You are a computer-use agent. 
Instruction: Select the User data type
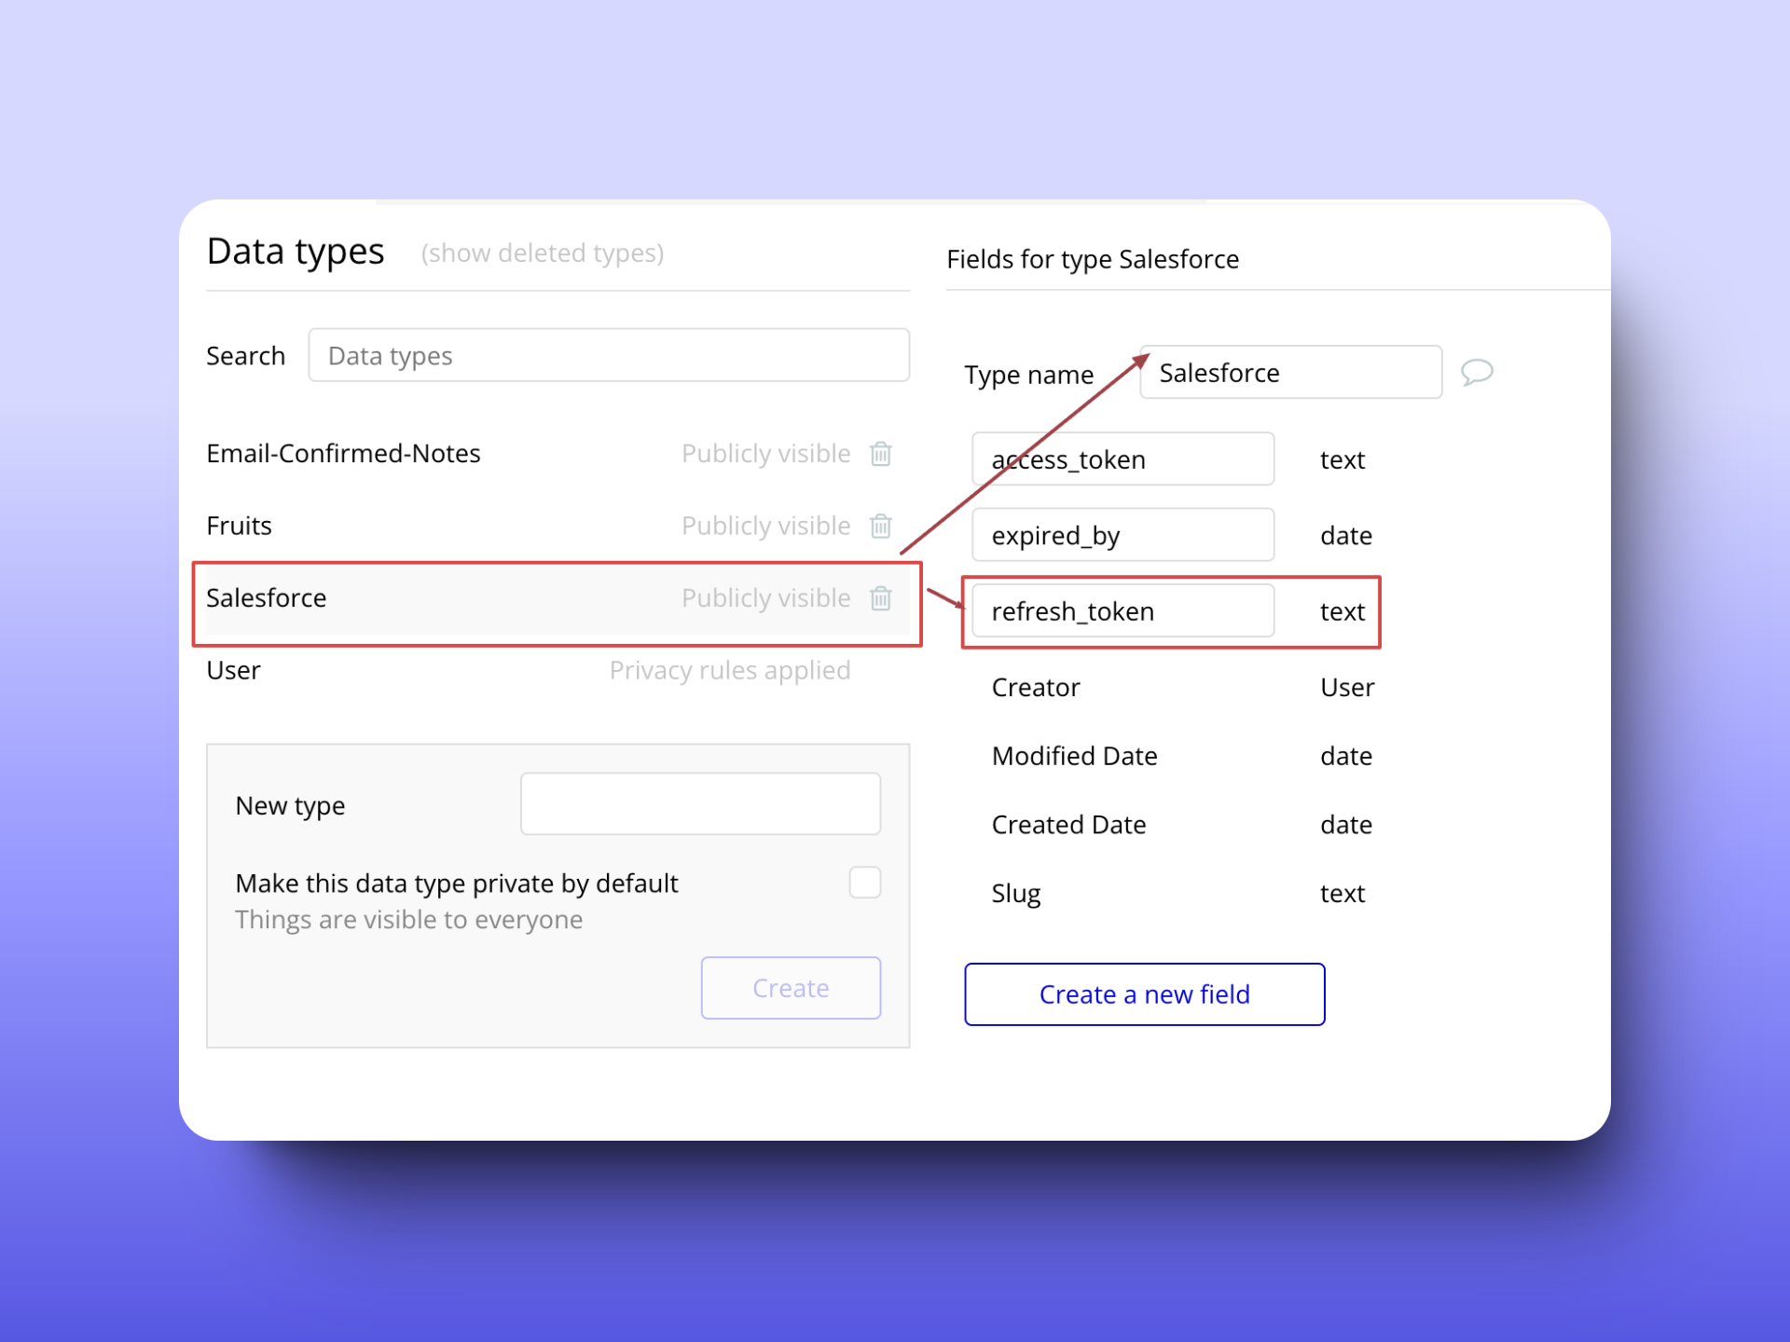[x=558, y=671]
